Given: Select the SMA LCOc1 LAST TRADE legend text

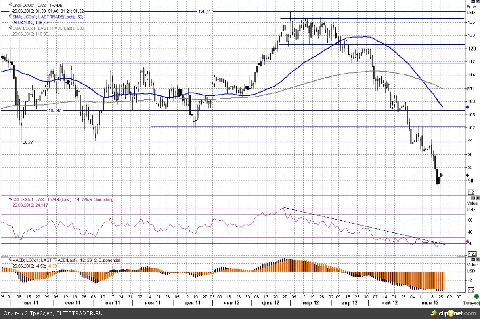Looking at the screenshot, I should click(x=48, y=17).
